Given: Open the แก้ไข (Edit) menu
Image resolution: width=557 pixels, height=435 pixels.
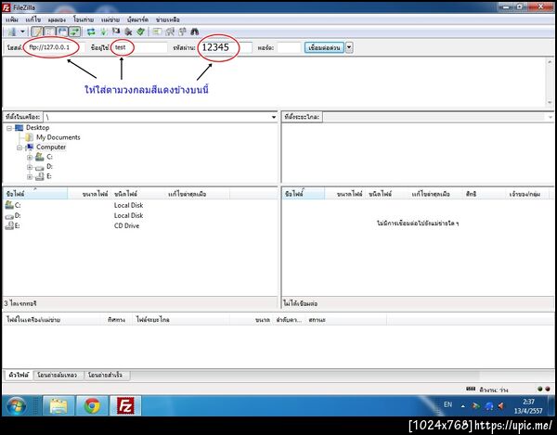Looking at the screenshot, I should click(x=33, y=19).
